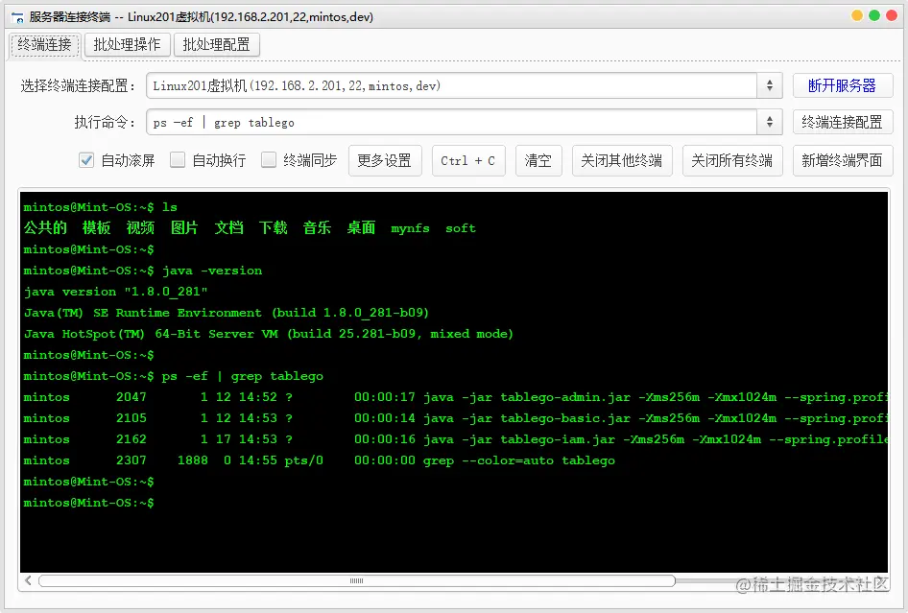Click the tablego-iam.jar process row
Image resolution: width=908 pixels, height=613 pixels.
tap(455, 439)
